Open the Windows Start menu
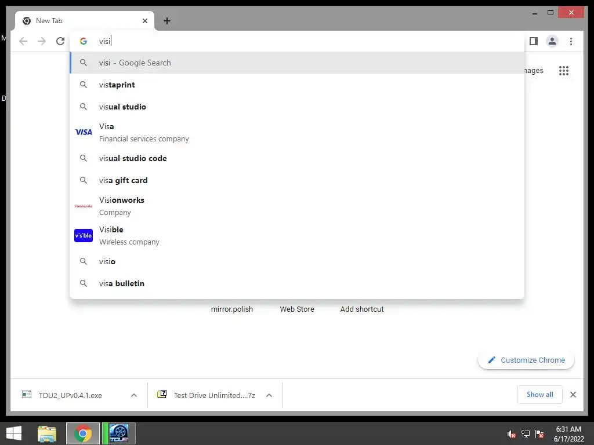The image size is (594, 445). [14, 433]
